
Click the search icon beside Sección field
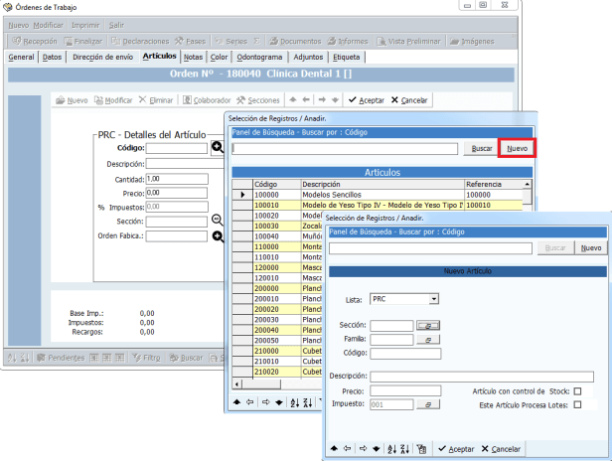coord(218,220)
